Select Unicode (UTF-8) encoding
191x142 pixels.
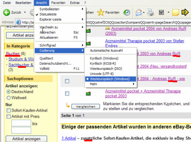[110, 74]
